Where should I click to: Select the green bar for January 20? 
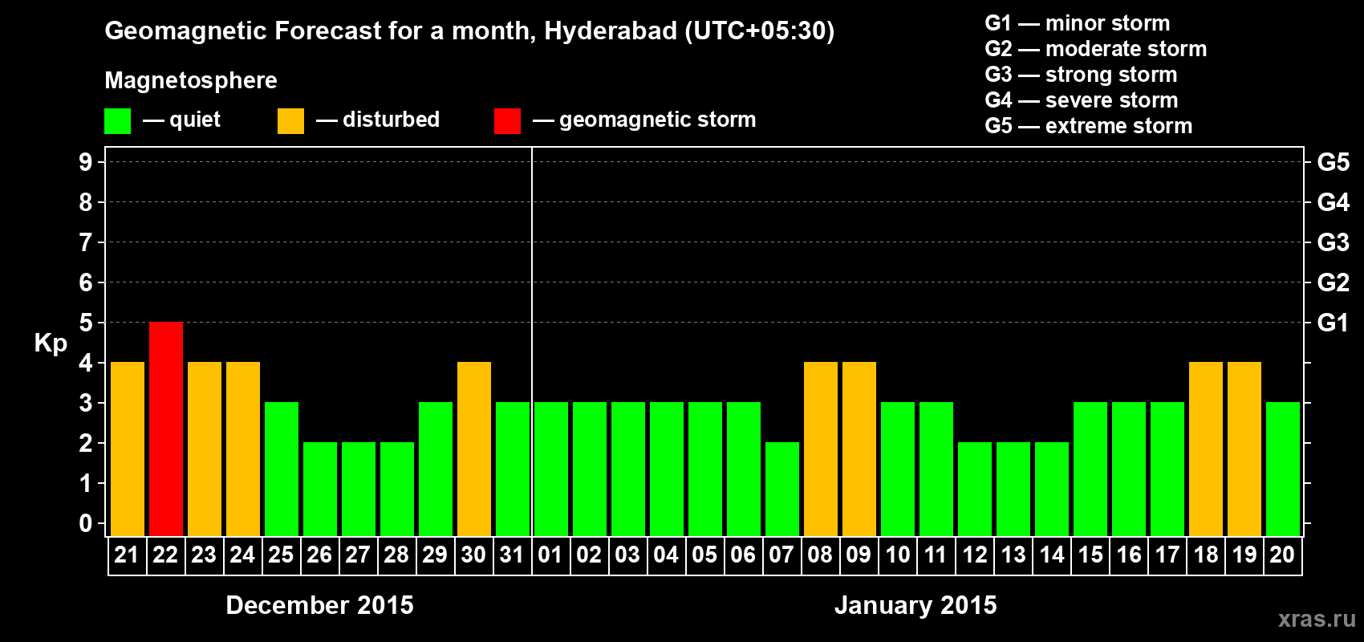click(x=1283, y=469)
